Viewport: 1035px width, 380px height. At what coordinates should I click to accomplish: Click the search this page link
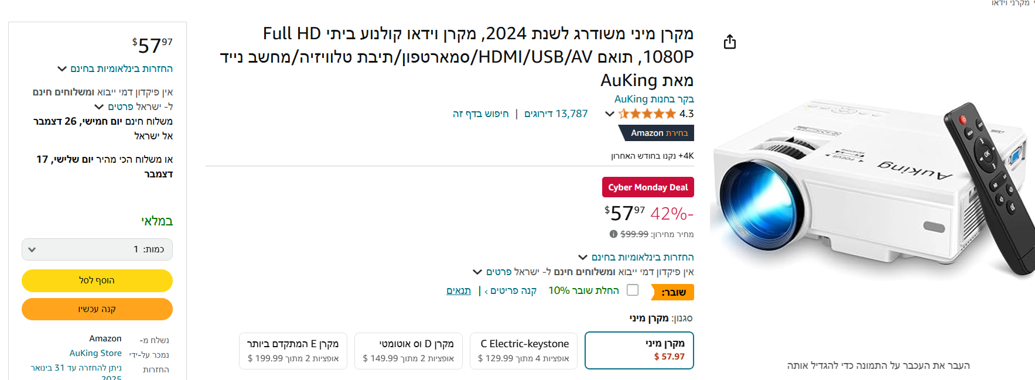point(480,114)
